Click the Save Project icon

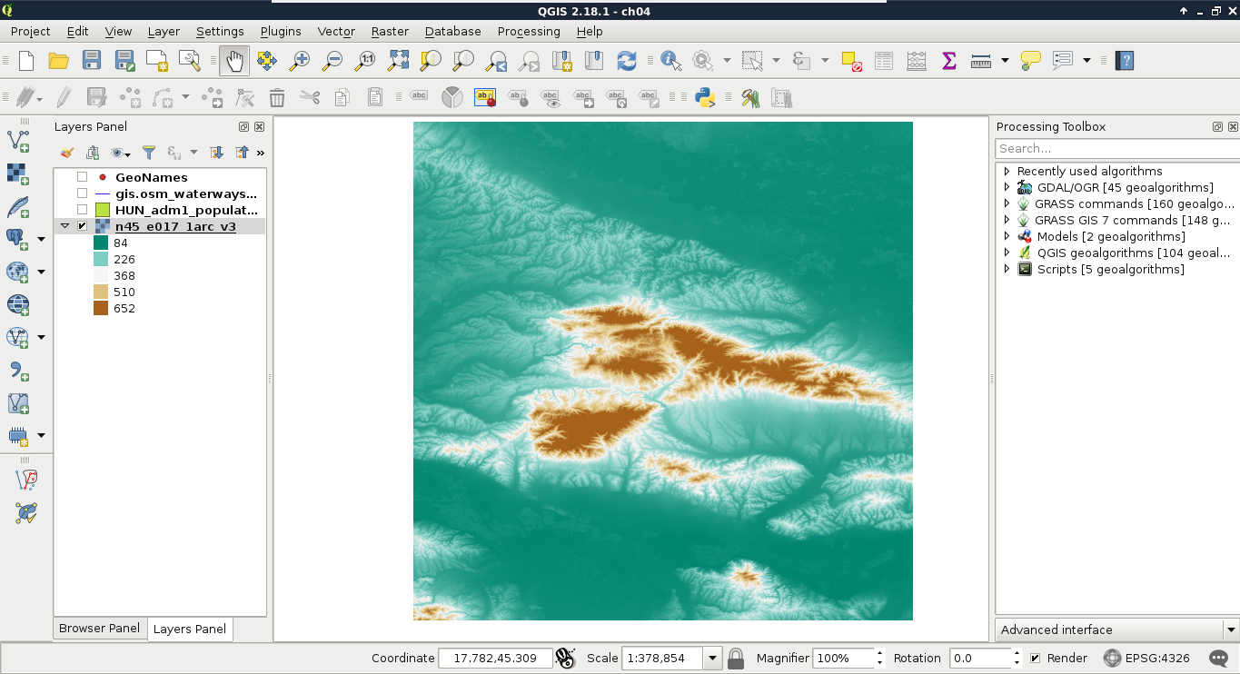tap(92, 61)
